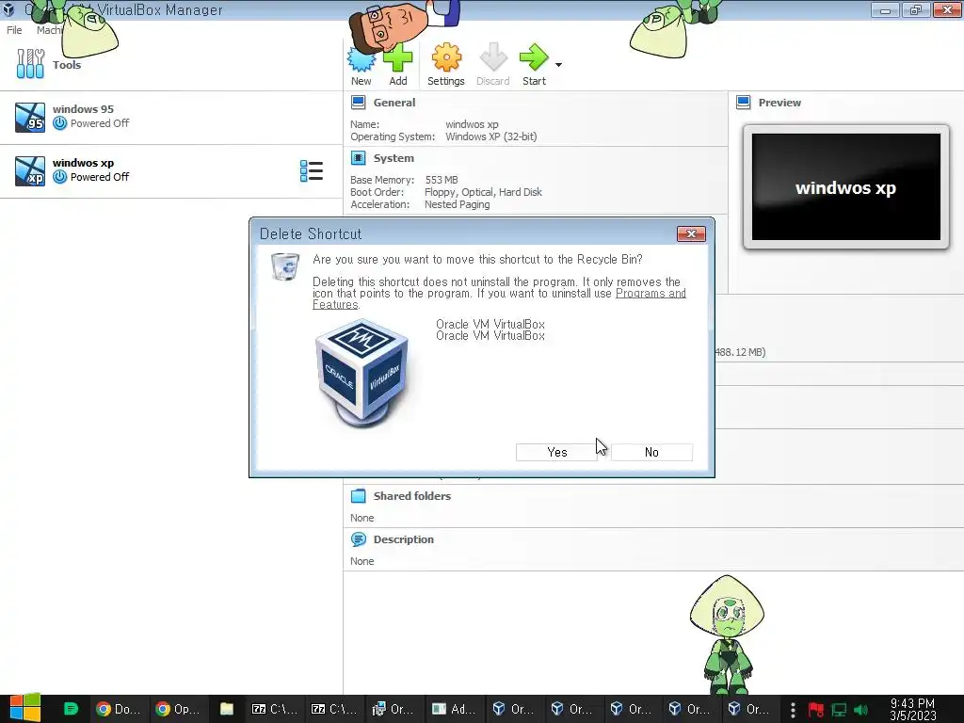Click the Preview panel monitor icon
Viewport: 964px width, 723px height.
point(744,103)
